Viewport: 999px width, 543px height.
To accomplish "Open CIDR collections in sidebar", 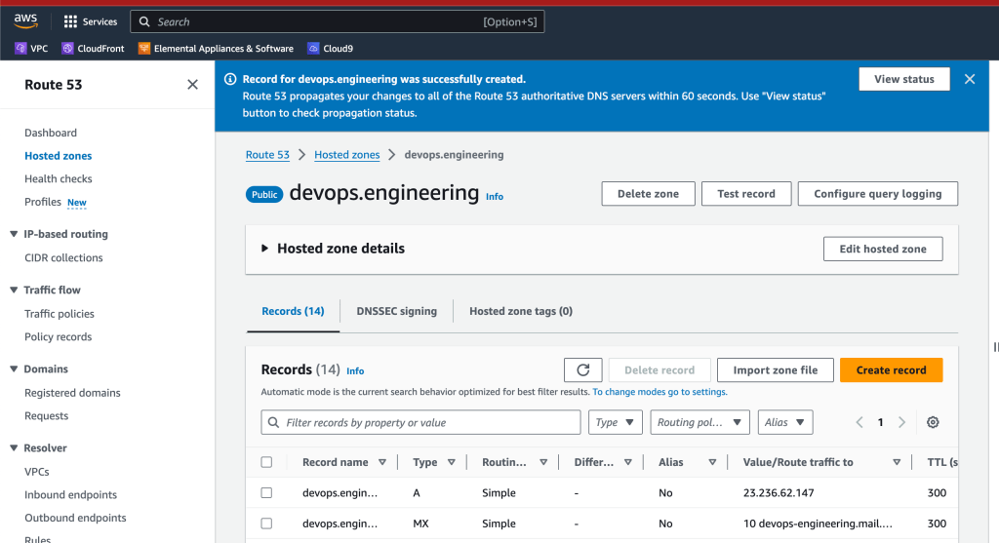I will pyautogui.click(x=63, y=257).
